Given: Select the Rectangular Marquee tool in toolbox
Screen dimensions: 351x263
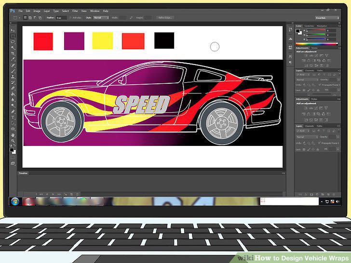Looking at the screenshot, I should coord(13,36).
